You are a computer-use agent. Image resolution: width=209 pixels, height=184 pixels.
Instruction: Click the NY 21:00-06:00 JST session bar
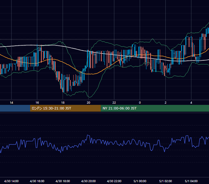(x=155, y=108)
